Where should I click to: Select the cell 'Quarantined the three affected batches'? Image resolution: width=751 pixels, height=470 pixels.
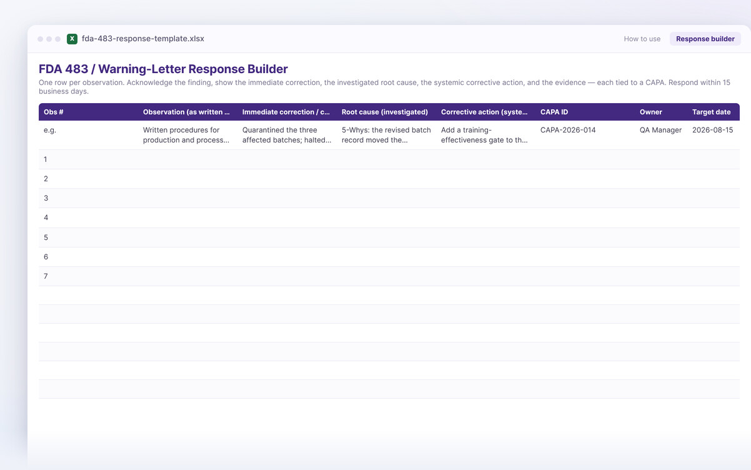point(287,135)
